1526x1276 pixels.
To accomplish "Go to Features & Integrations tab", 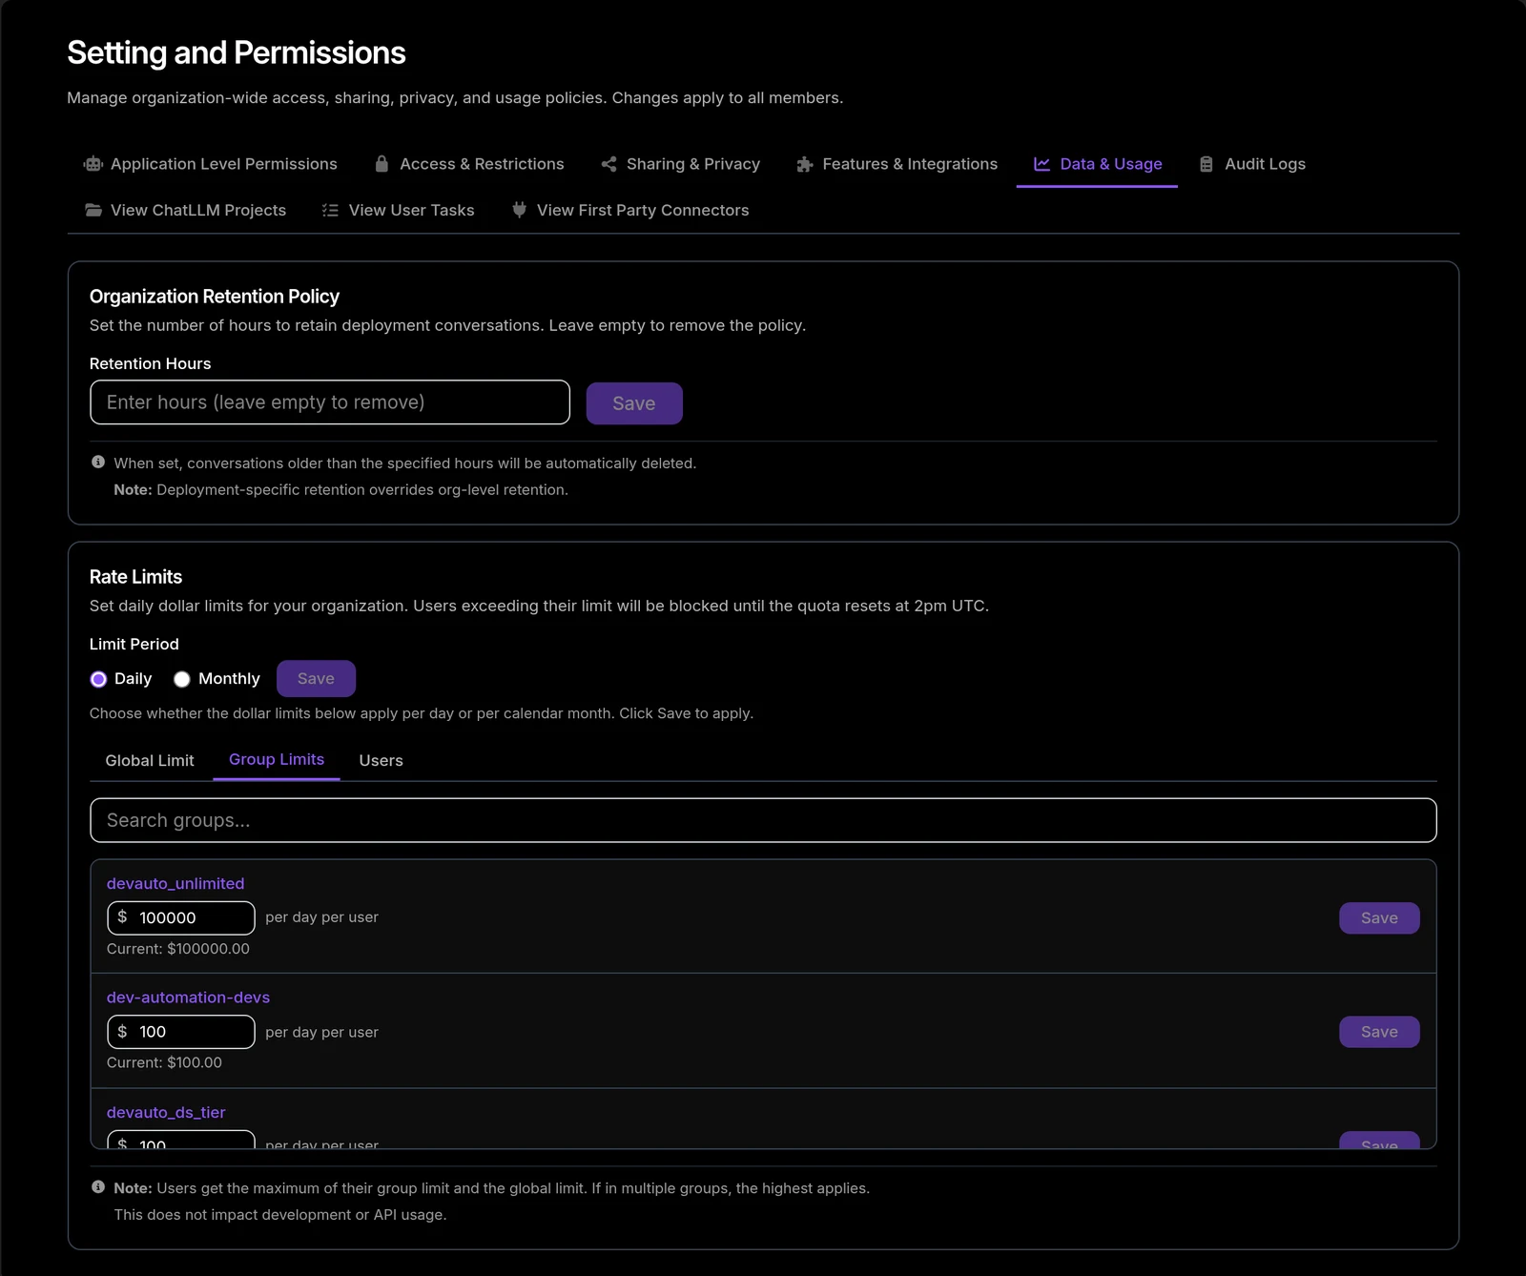I will (x=897, y=164).
